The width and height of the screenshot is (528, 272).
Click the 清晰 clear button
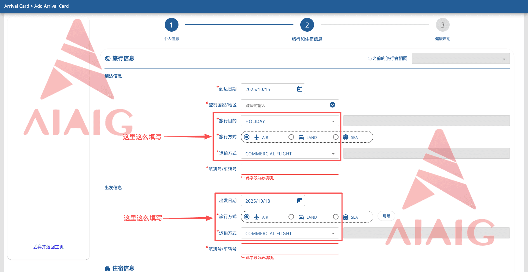386,216
